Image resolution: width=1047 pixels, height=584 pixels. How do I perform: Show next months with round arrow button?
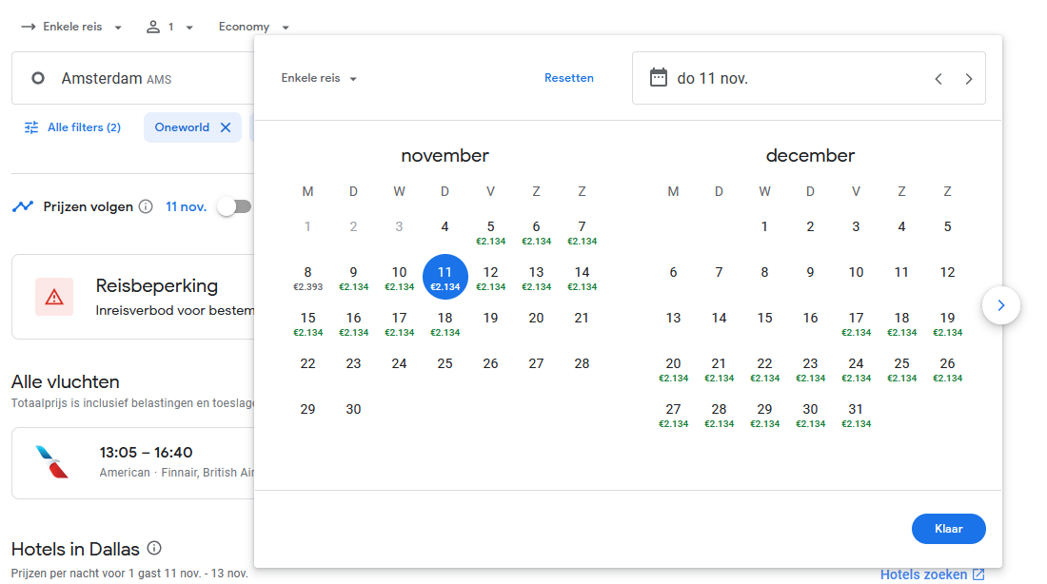(x=1000, y=305)
